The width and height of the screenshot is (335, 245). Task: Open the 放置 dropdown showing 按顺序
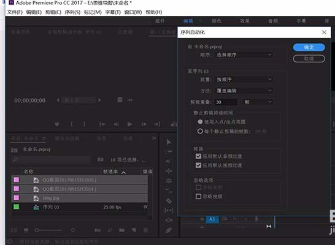tap(244, 80)
